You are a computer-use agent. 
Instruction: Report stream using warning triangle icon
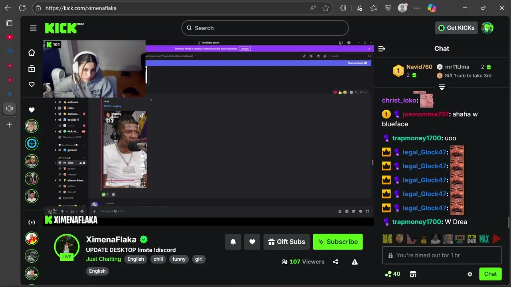tap(355, 262)
